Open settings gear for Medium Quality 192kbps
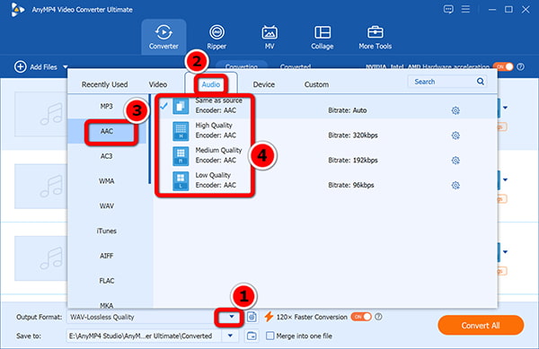The height and width of the screenshot is (349, 539). (x=455, y=161)
